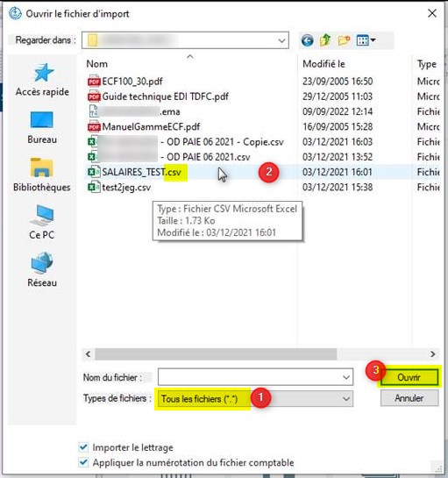Expand the Regarder dans folder dropdown
Image resolution: width=448 pixels, height=478 pixels.
tap(282, 40)
